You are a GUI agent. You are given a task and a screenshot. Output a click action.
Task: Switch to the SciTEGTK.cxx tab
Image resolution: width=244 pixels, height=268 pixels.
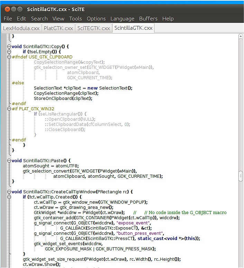[94, 28]
